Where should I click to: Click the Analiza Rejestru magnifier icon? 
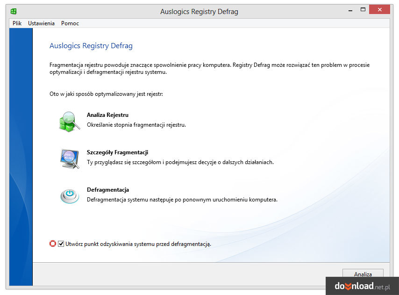pos(70,122)
